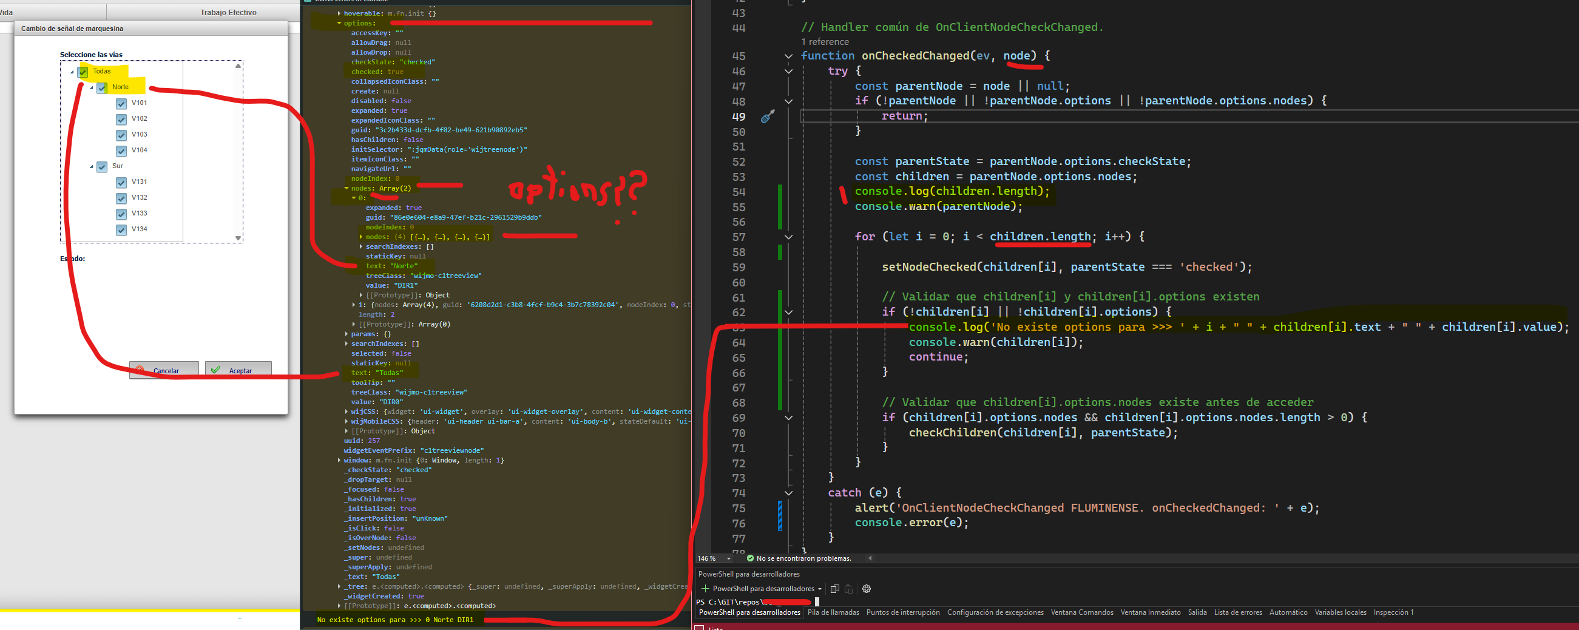The width and height of the screenshot is (1579, 630).
Task: Uncheck the V104 checkbox
Action: [121, 151]
